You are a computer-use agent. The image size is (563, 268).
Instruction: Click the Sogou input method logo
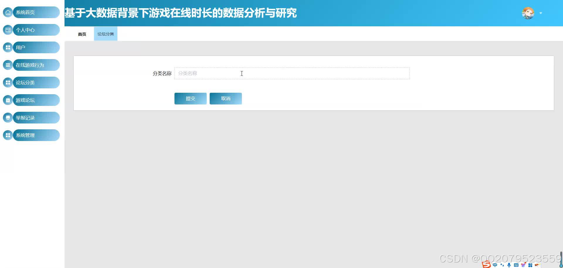(x=486, y=264)
